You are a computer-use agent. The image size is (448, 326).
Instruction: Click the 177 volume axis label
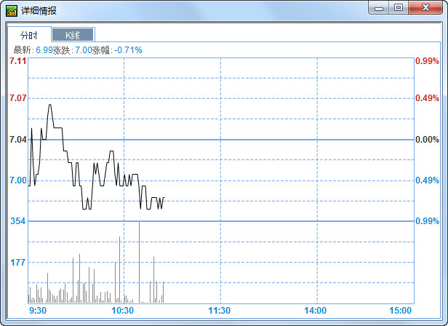(x=17, y=262)
